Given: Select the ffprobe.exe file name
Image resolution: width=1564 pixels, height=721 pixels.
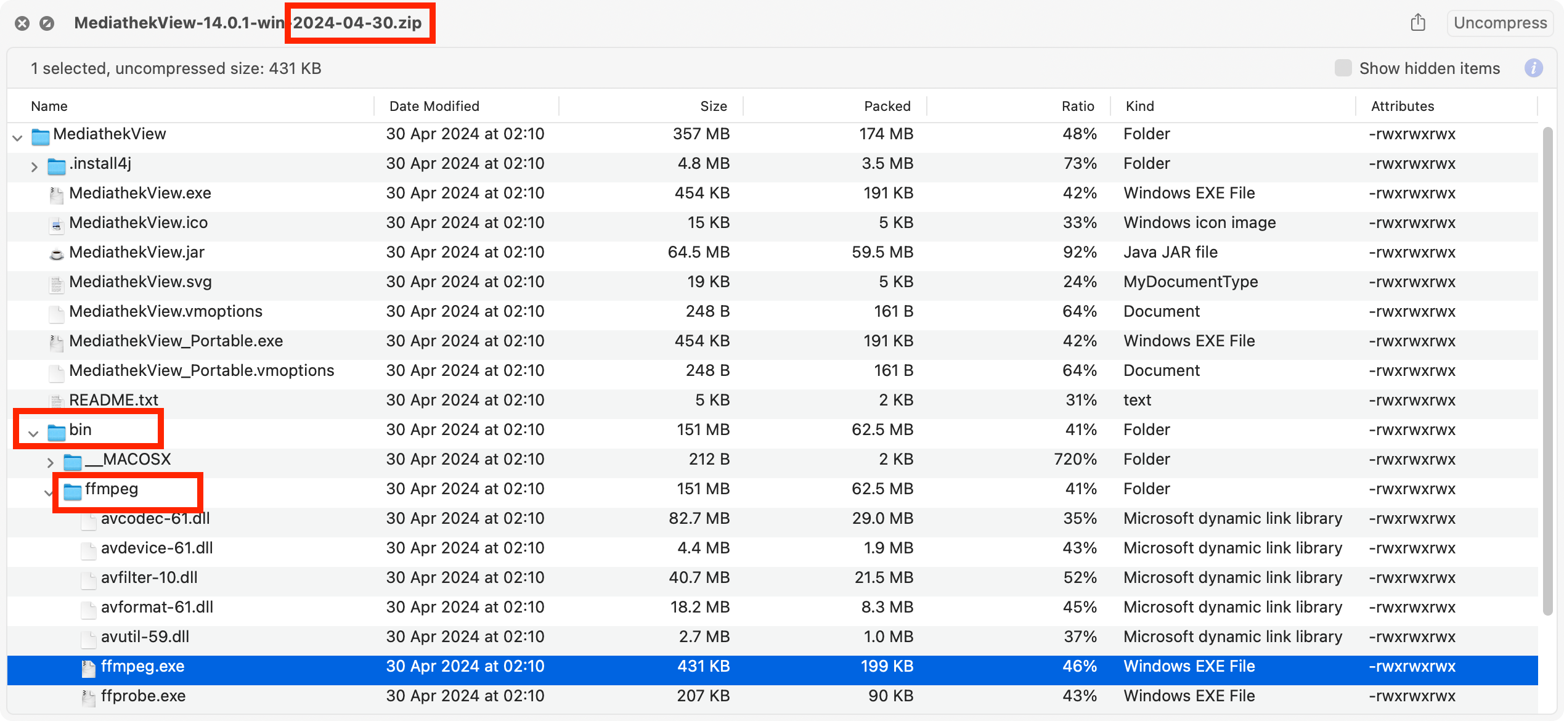Looking at the screenshot, I should [x=143, y=696].
